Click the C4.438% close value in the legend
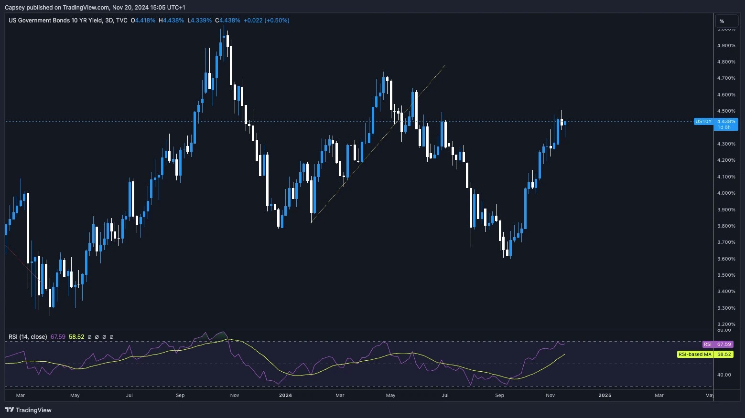This screenshot has width=745, height=418. click(226, 21)
